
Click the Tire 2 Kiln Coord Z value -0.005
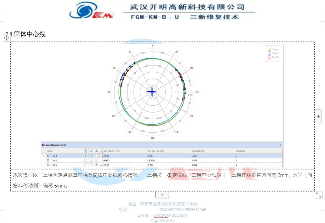tap(151, 160)
